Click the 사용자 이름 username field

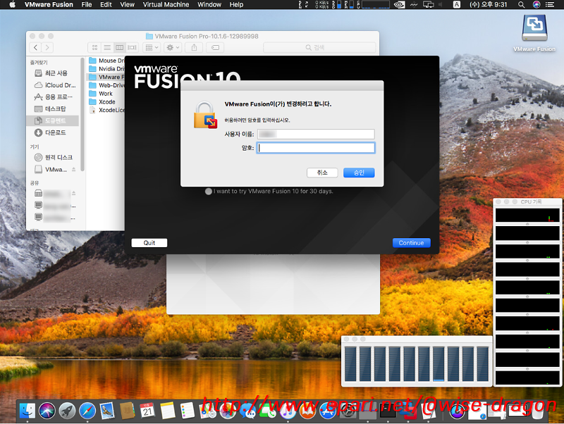coord(316,134)
